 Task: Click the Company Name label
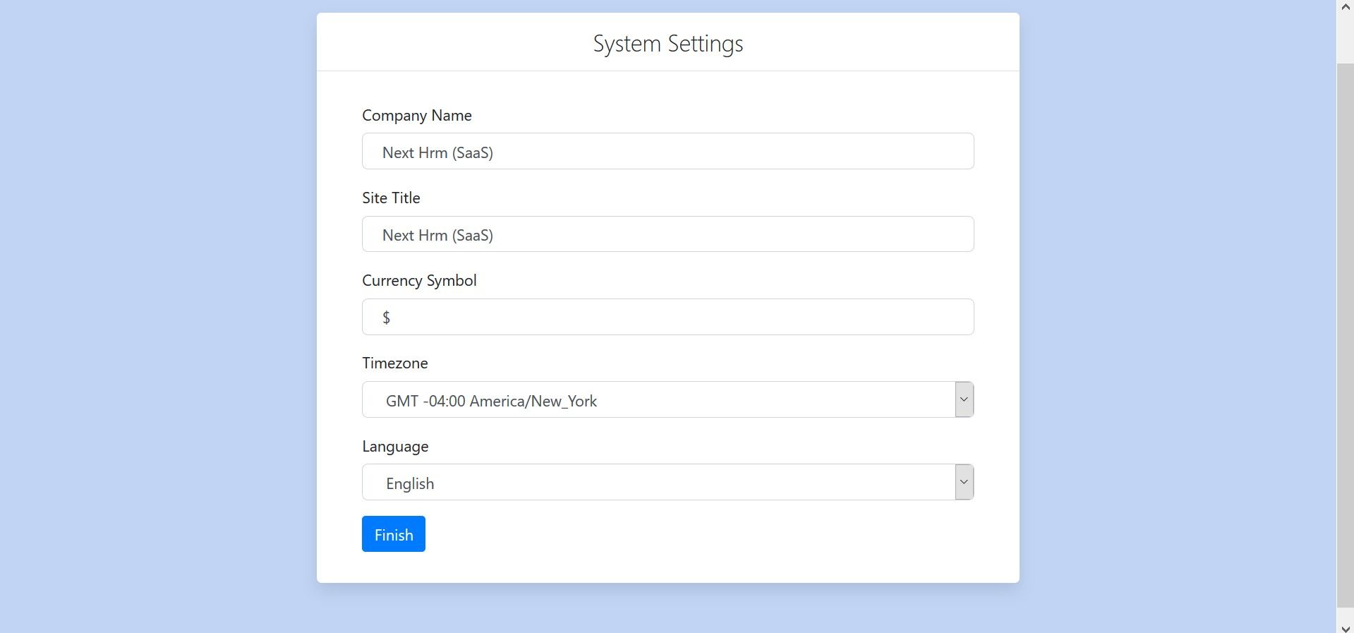pyautogui.click(x=416, y=116)
